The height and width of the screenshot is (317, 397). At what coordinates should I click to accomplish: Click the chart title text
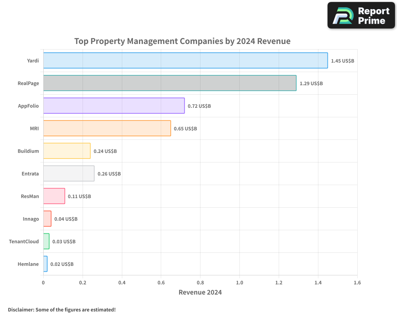coord(182,41)
